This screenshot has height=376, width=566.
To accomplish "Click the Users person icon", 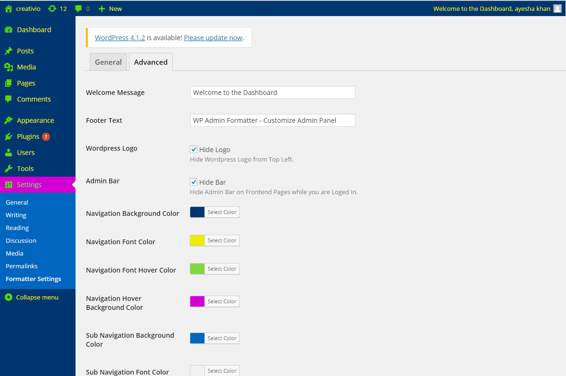I will pyautogui.click(x=8, y=153).
